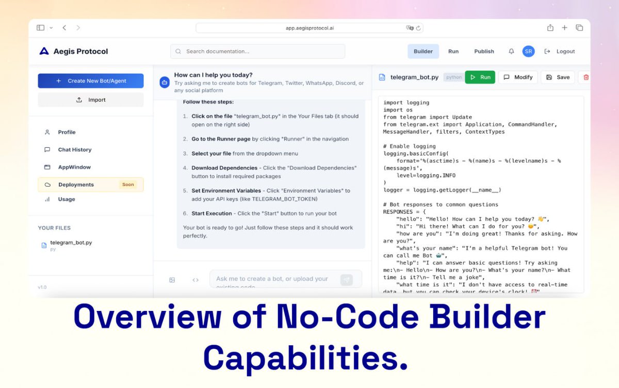Click the import logging code line

[406, 103]
